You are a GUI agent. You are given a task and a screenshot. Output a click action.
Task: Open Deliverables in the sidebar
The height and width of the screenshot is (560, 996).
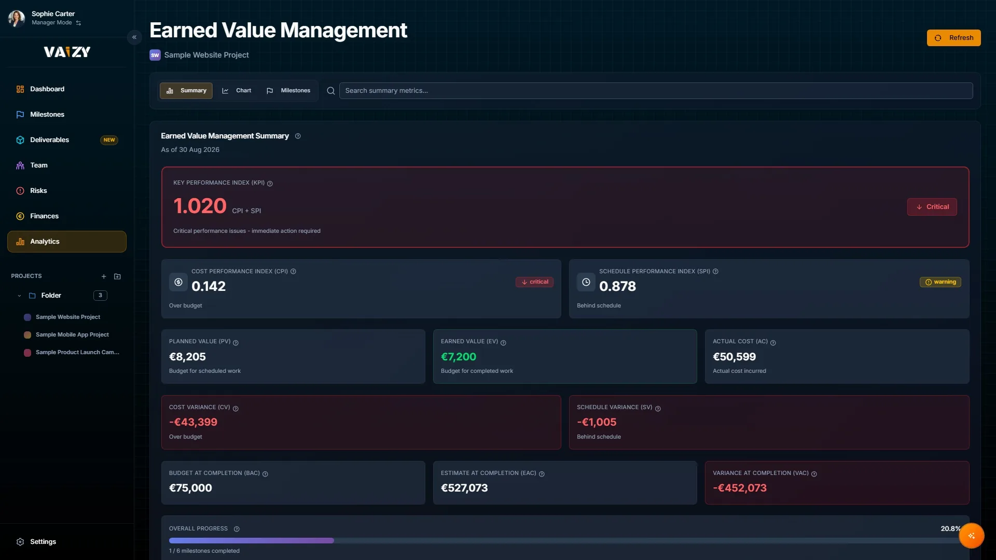pos(67,140)
